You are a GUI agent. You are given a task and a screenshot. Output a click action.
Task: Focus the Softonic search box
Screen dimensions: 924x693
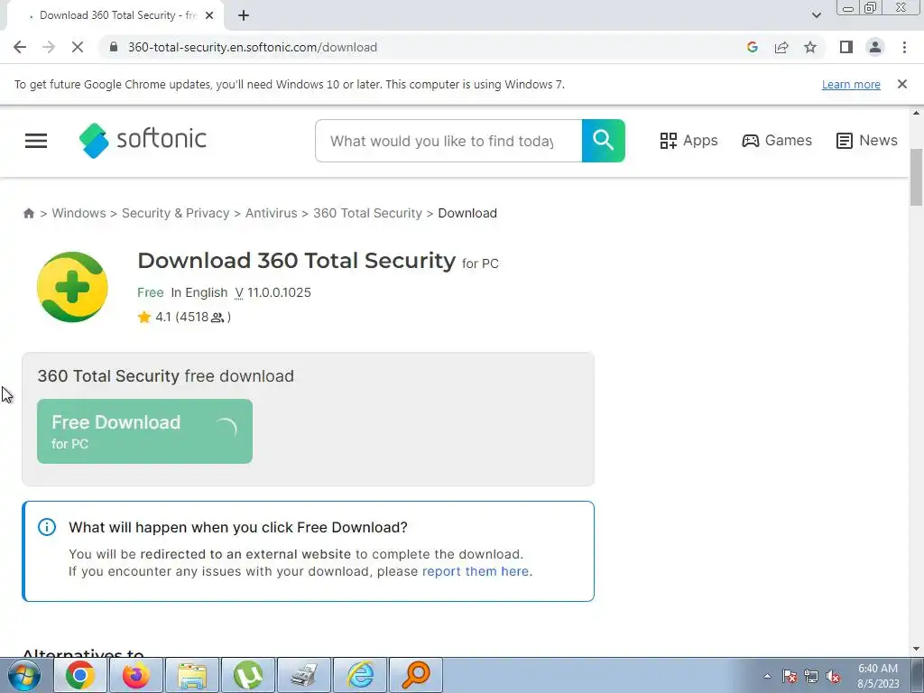tap(448, 141)
